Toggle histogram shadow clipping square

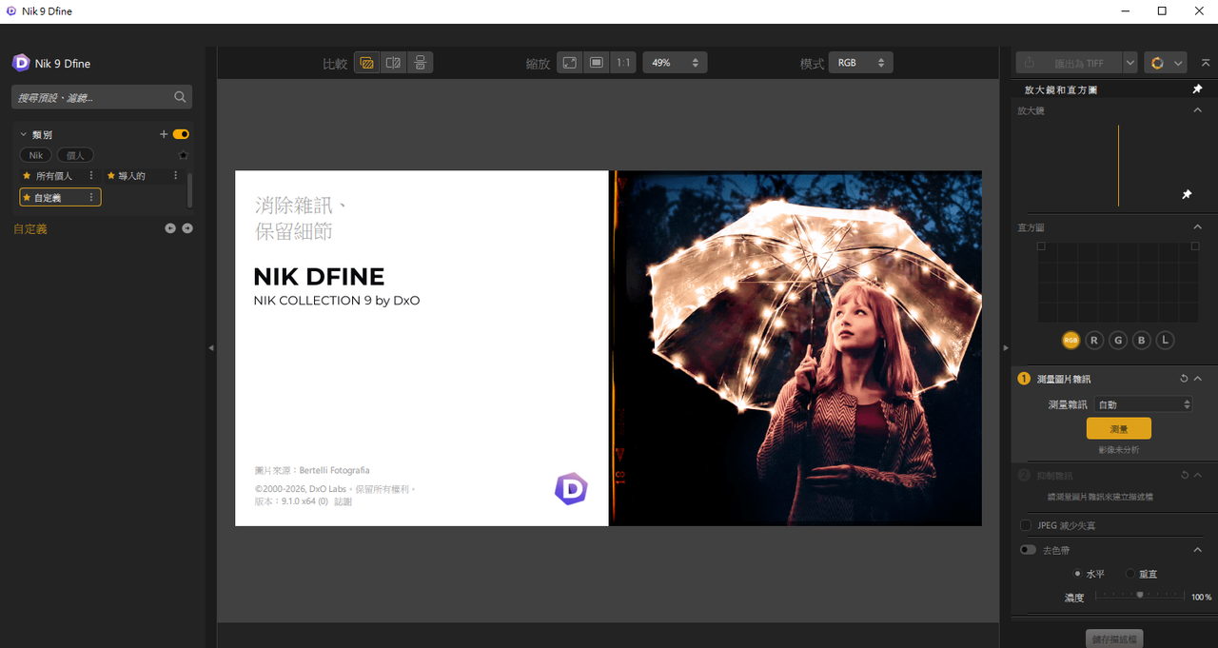(x=1041, y=246)
